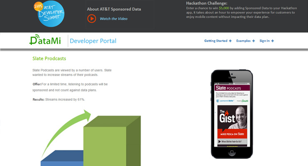Click the green bar of the chart
The height and width of the screenshot is (166, 308).
[x=112, y=141]
